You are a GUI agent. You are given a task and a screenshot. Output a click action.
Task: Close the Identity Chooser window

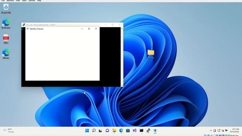coord(96,29)
